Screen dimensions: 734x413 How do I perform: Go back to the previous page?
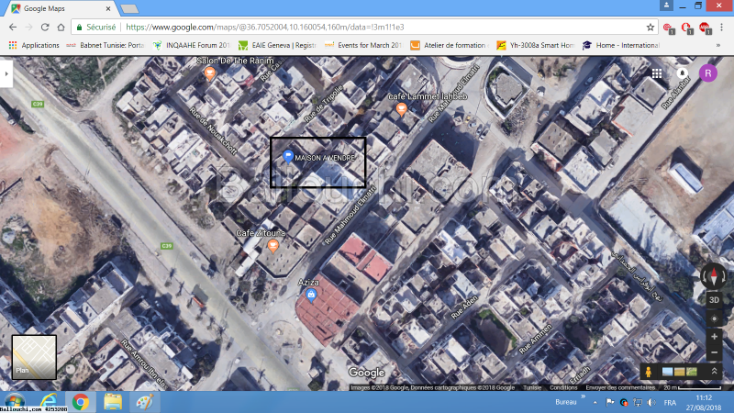coord(13,28)
